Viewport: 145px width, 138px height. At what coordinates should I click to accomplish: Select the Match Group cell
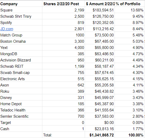[21, 35]
